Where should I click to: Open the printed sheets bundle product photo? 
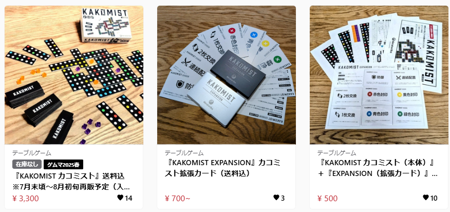pos(379,75)
